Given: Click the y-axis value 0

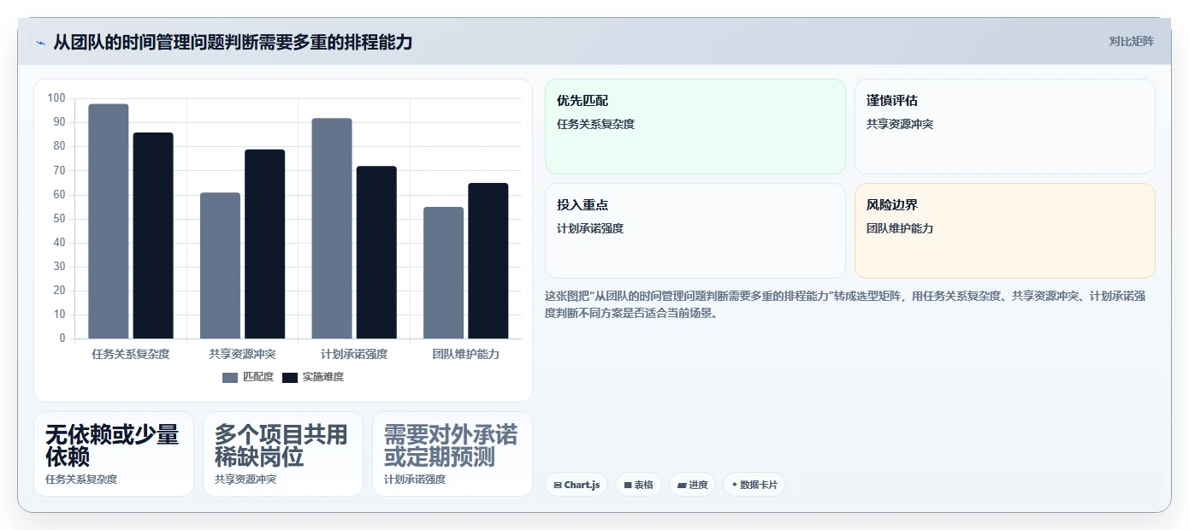Looking at the screenshot, I should click(x=62, y=339).
